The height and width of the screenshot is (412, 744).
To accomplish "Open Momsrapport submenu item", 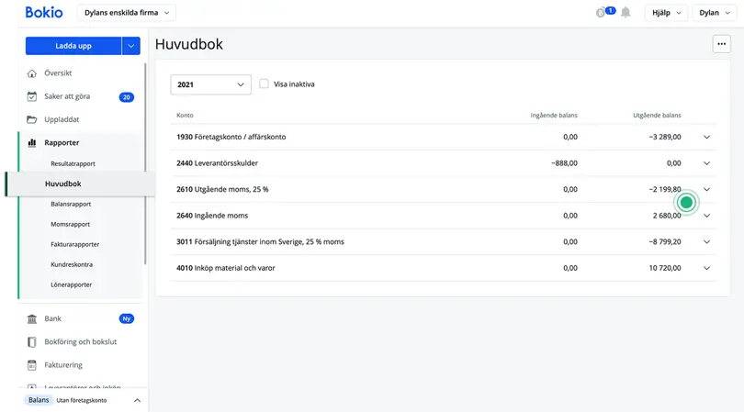I will tap(70, 224).
